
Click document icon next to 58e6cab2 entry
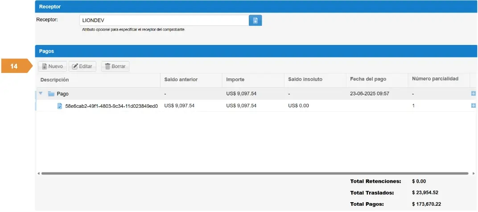pyautogui.click(x=60, y=106)
